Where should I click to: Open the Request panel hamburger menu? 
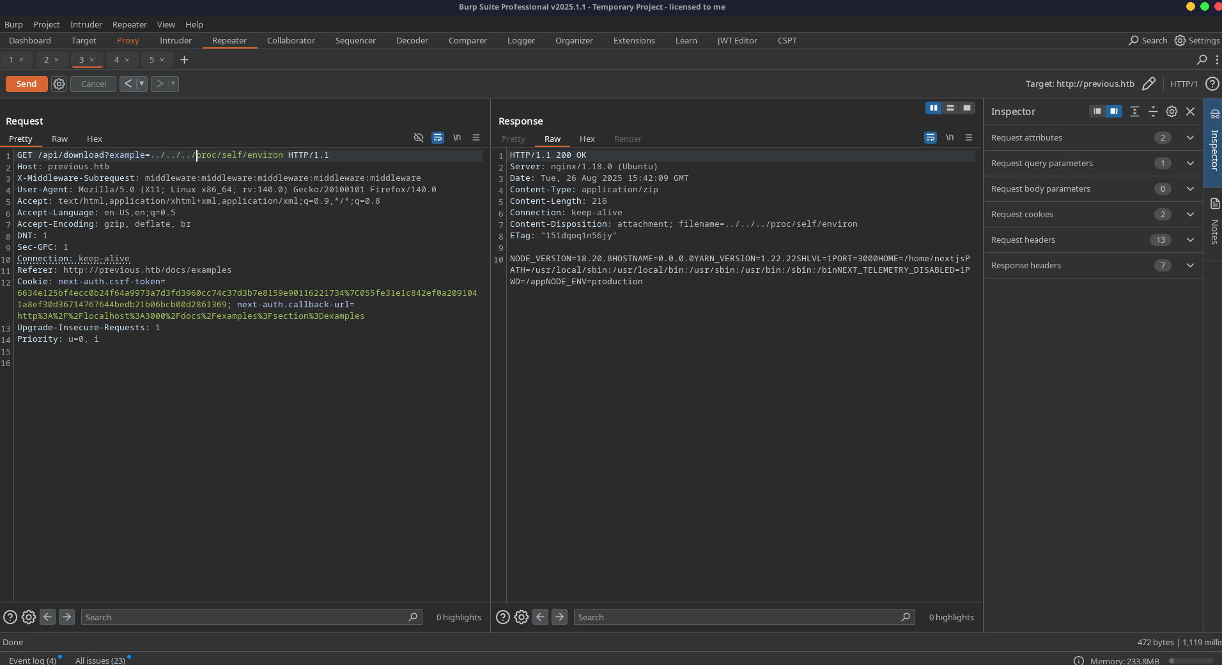[476, 137]
